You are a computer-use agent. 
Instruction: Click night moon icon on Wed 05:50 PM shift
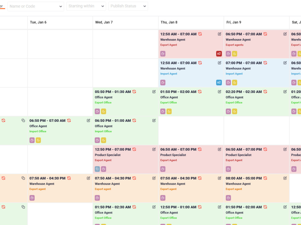(x=104, y=111)
